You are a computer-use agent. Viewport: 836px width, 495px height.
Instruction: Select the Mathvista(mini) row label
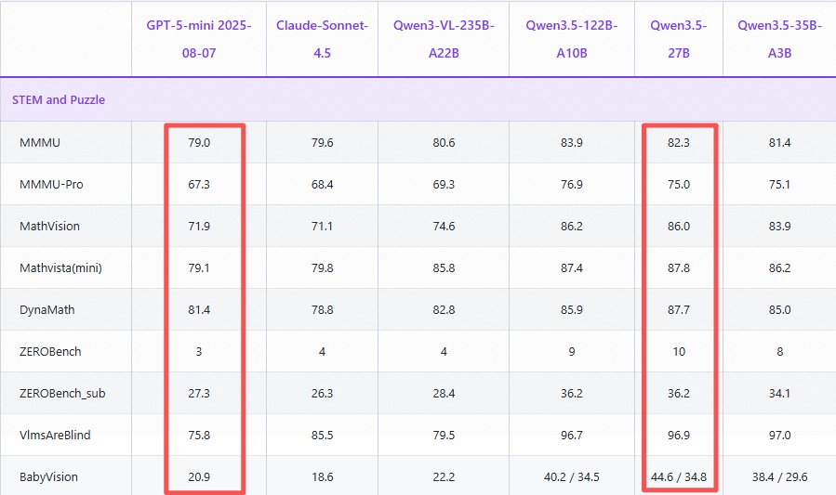pyautogui.click(x=60, y=267)
